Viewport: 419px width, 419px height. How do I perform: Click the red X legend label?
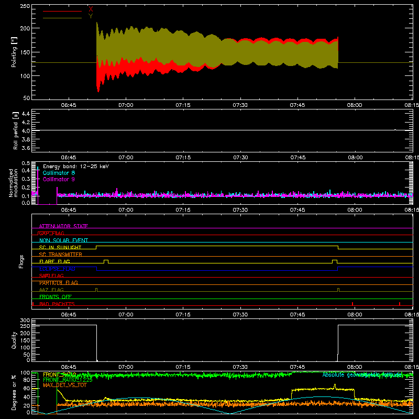pos(91,9)
